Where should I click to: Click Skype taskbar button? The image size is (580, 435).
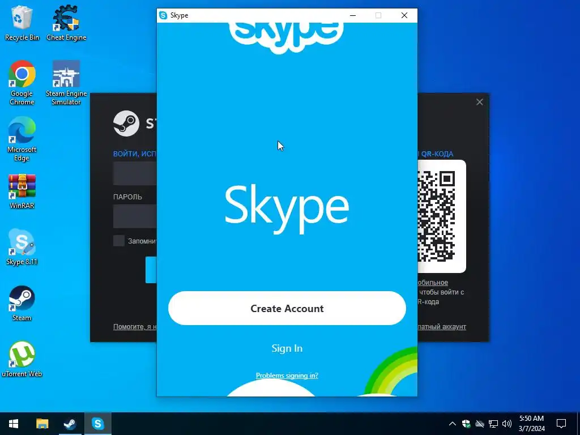point(97,424)
